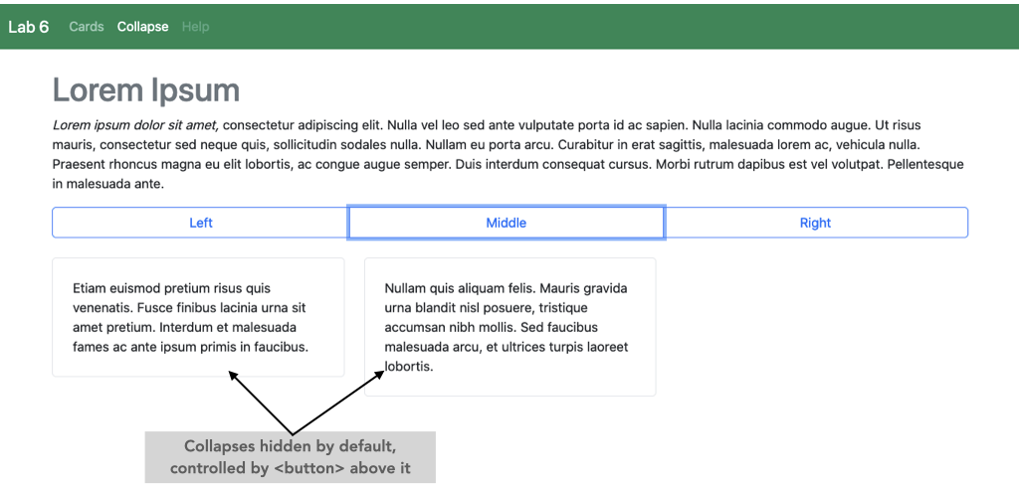1019x492 pixels.
Task: Toggle the Middle collapse button
Action: 506,223
